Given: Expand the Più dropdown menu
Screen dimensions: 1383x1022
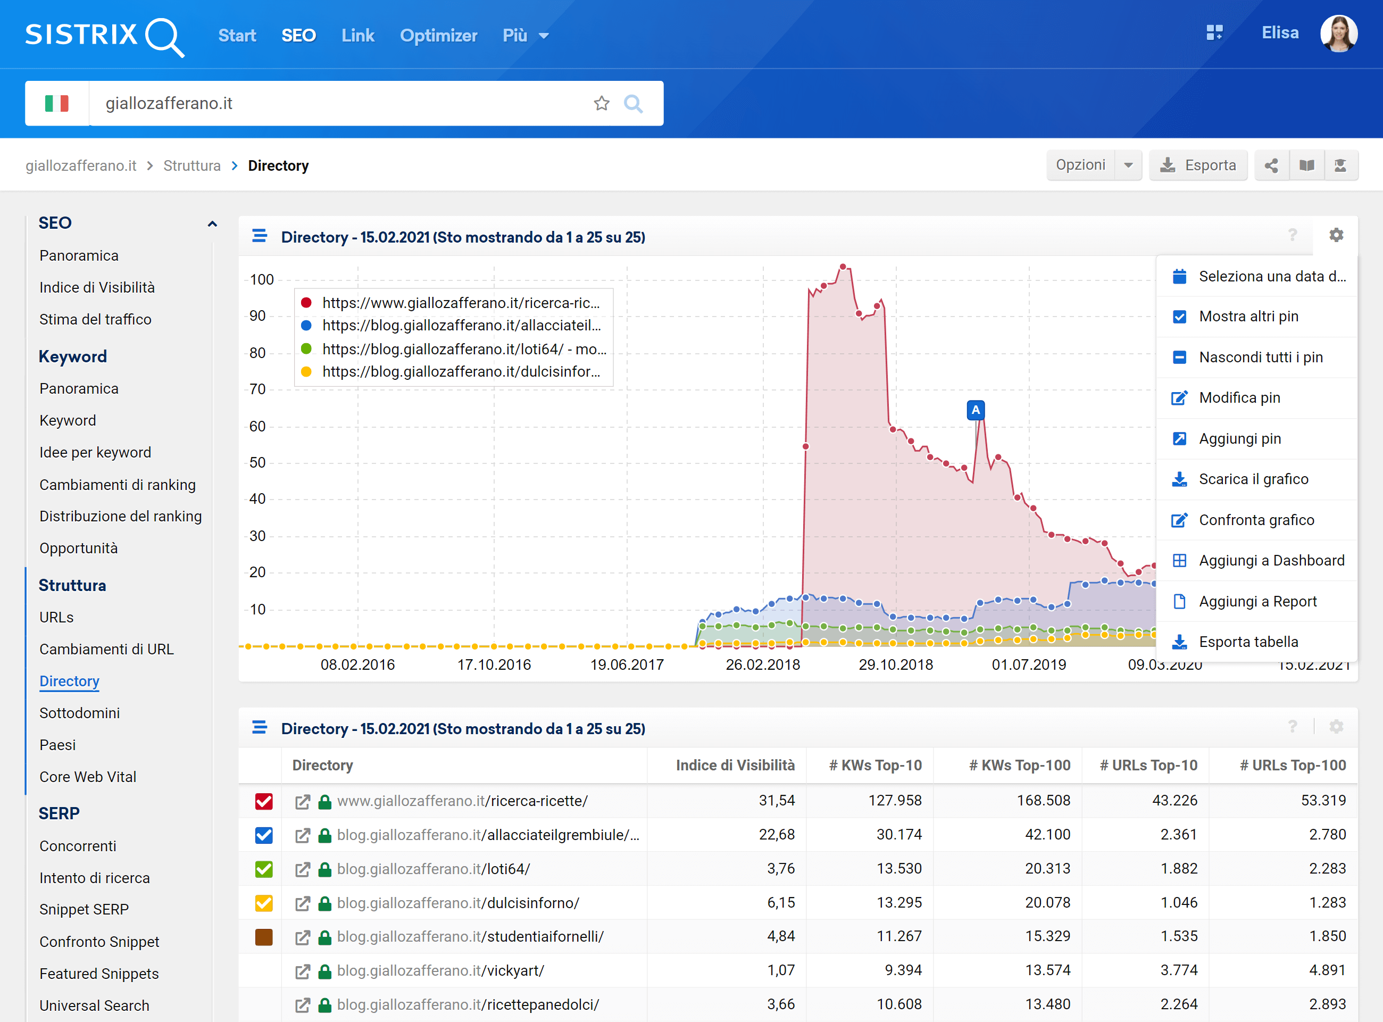Looking at the screenshot, I should (525, 36).
